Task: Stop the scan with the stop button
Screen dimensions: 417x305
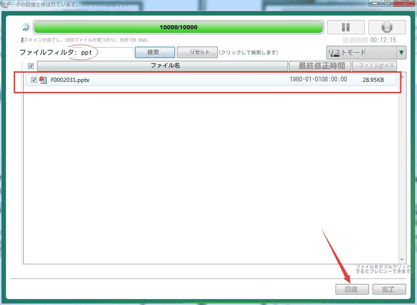Action: (387, 27)
